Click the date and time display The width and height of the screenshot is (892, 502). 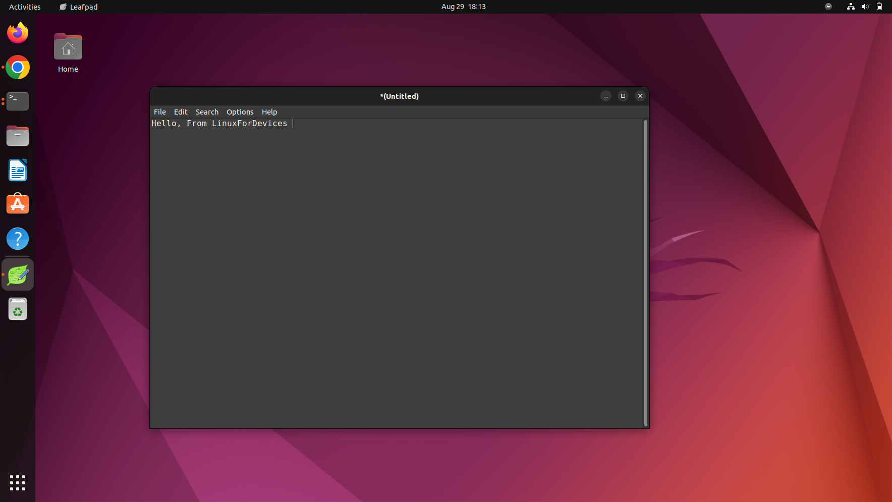[463, 7]
